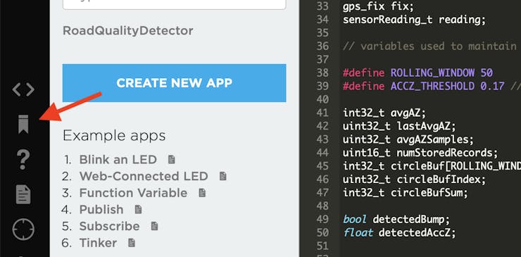Click the file icon beside Blink an LED

[x=172, y=160]
